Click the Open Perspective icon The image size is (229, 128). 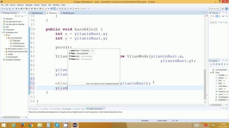coord(223,9)
